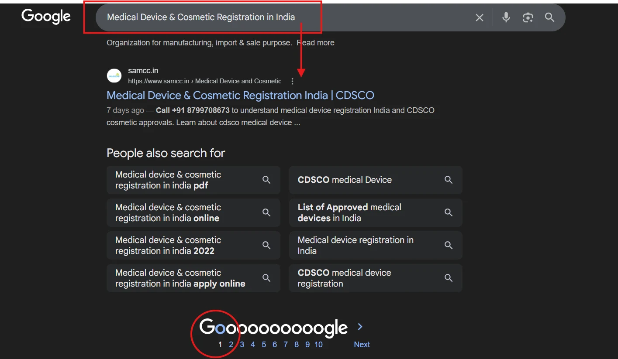Viewport: 618px width, 359px height.
Task: Click the next page chevron arrow
Action: 360,327
